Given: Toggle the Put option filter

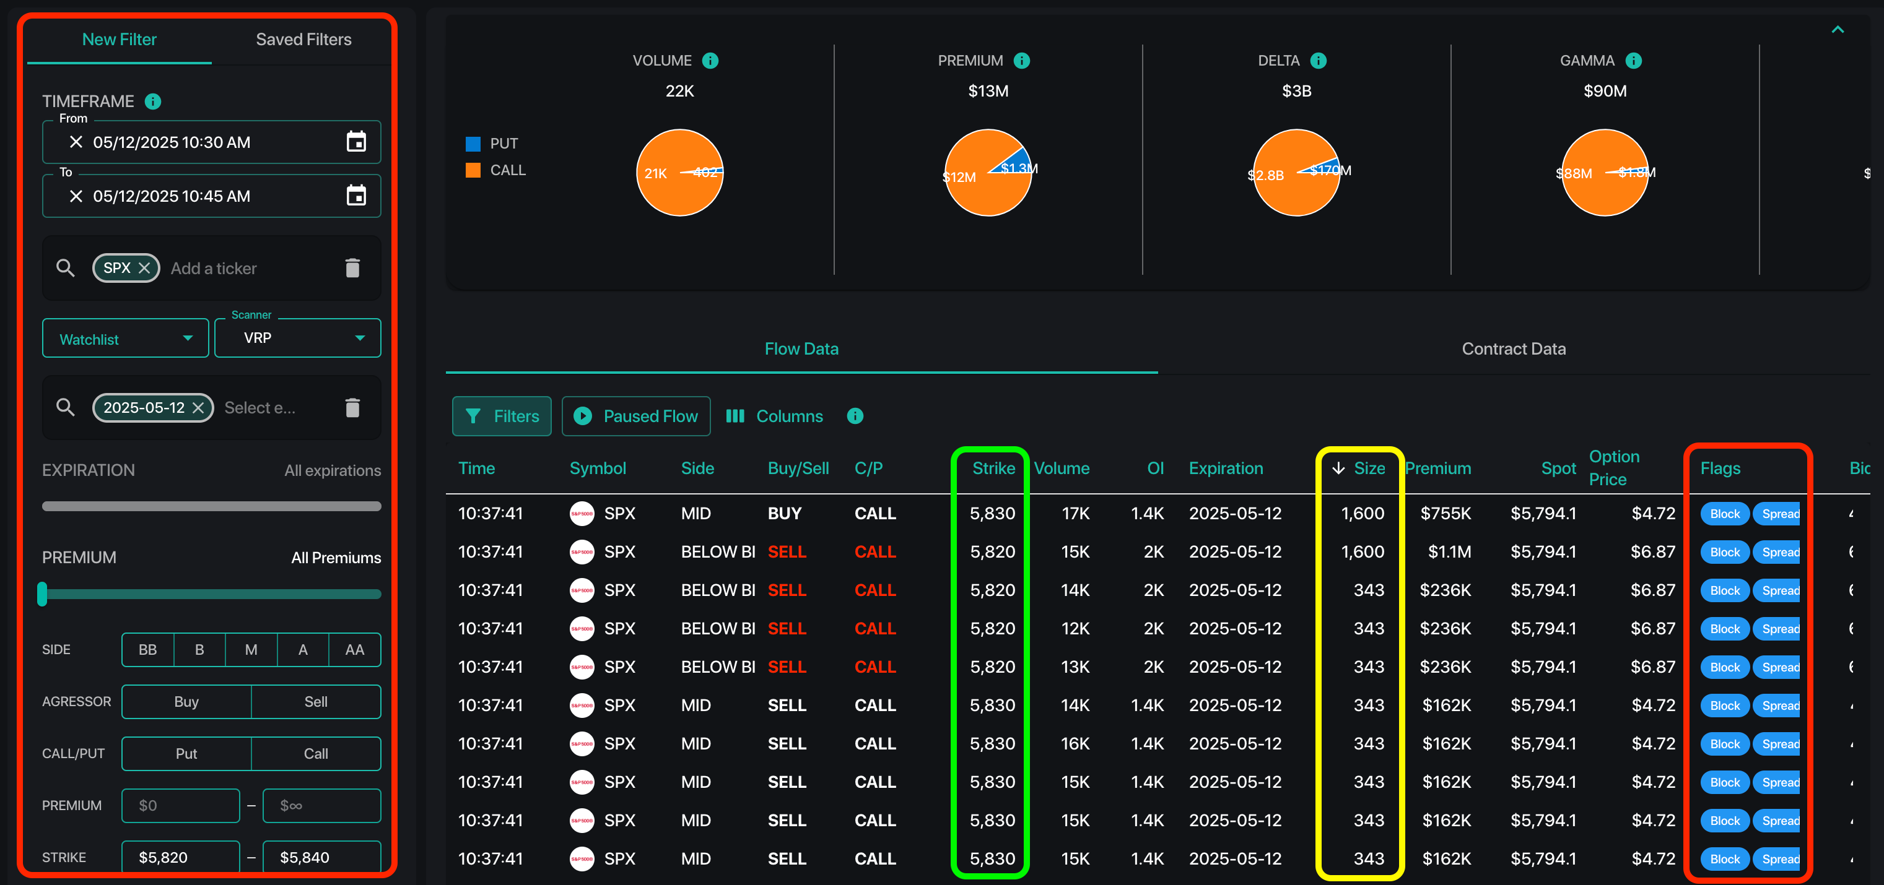Looking at the screenshot, I should (x=186, y=753).
